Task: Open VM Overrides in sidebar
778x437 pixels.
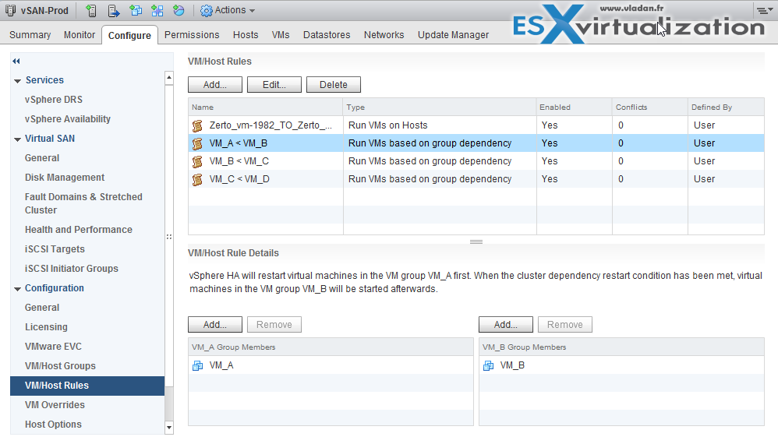Action: pos(55,405)
